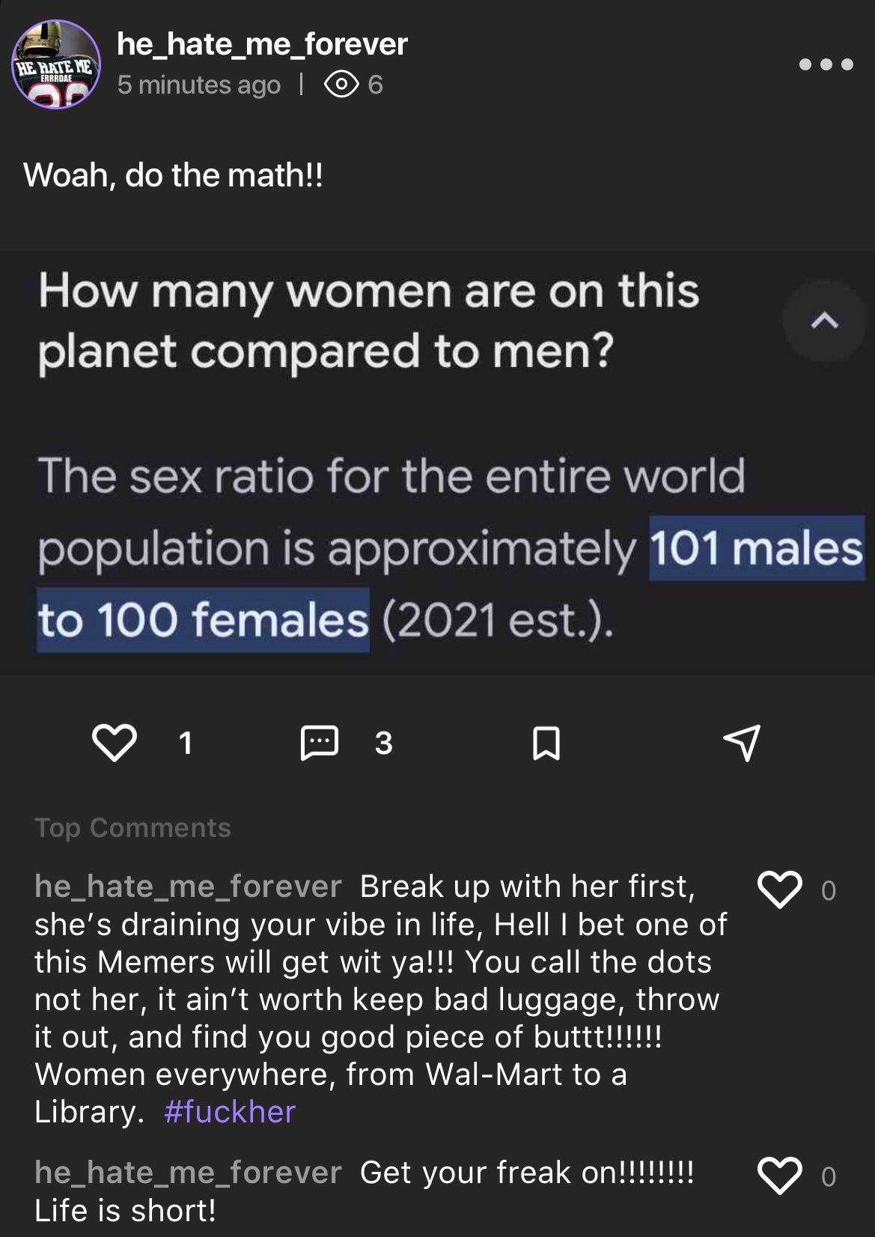
Task: Collapse the search answer with chevron up
Action: [x=824, y=321]
